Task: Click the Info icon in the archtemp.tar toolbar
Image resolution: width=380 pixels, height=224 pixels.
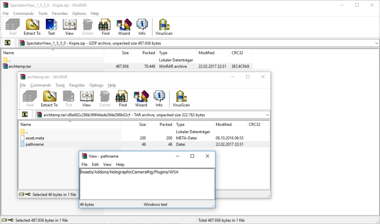Action: 159,99
